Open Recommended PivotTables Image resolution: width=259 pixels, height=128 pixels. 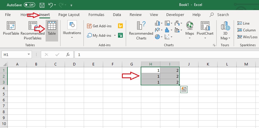pos(32,31)
